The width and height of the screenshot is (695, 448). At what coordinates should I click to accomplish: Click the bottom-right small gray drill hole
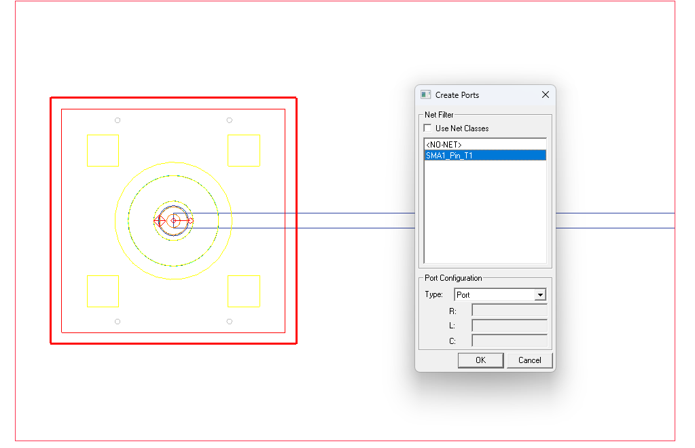tap(229, 321)
